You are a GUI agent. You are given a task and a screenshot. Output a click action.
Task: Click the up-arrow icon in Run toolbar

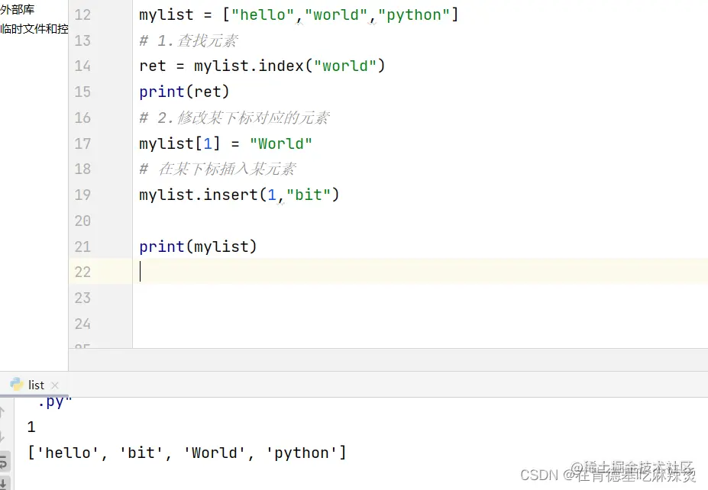coord(2,411)
